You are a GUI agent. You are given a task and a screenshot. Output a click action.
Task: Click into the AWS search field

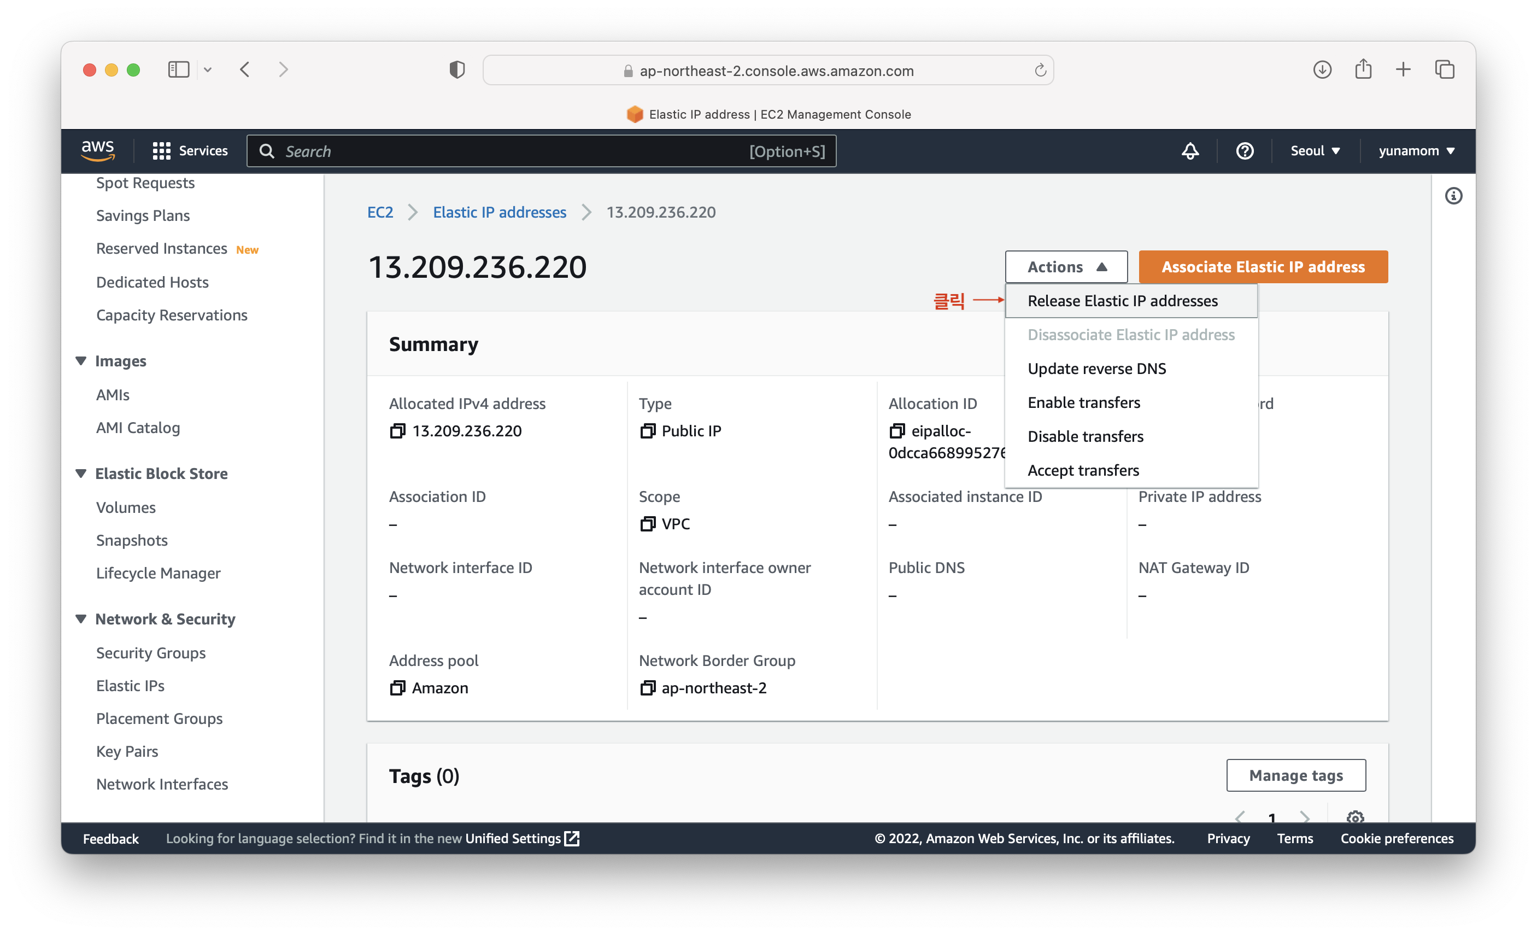pos(542,151)
